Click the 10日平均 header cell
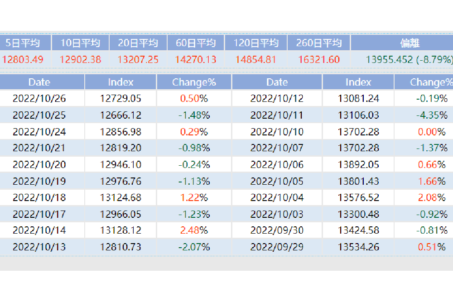Image resolution: width=453 pixels, height=302 pixels. [80, 43]
